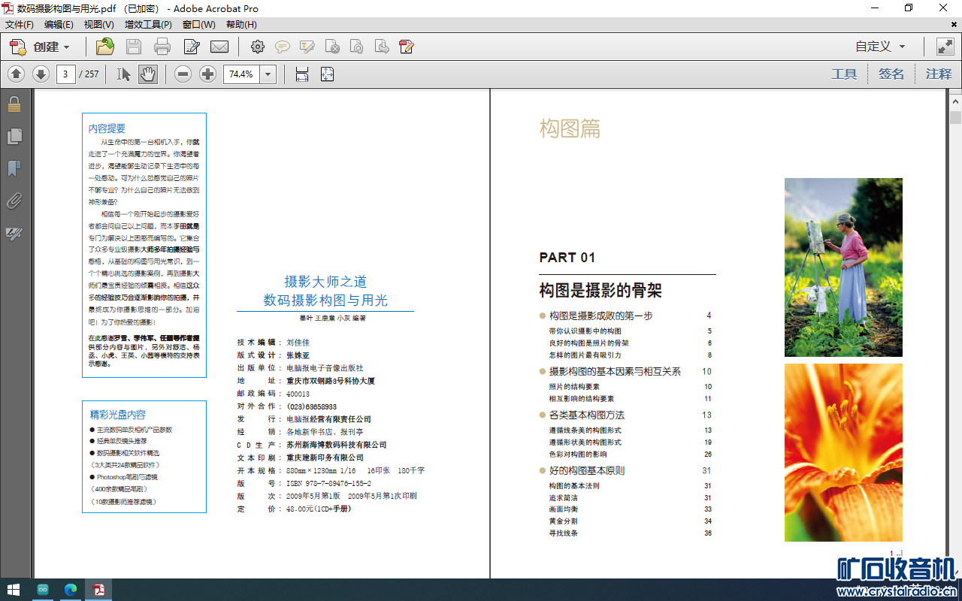This screenshot has width=962, height=601.
Task: Click the 各类基本构图方法 contents entry
Action: (587, 415)
